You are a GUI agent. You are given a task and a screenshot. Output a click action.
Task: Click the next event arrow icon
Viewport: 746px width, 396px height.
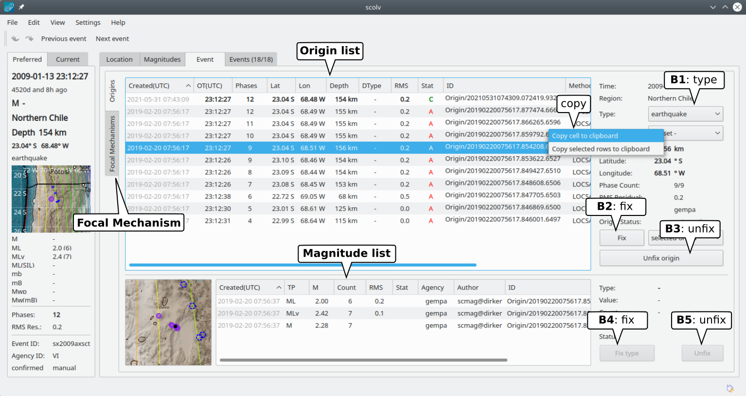[x=30, y=39]
